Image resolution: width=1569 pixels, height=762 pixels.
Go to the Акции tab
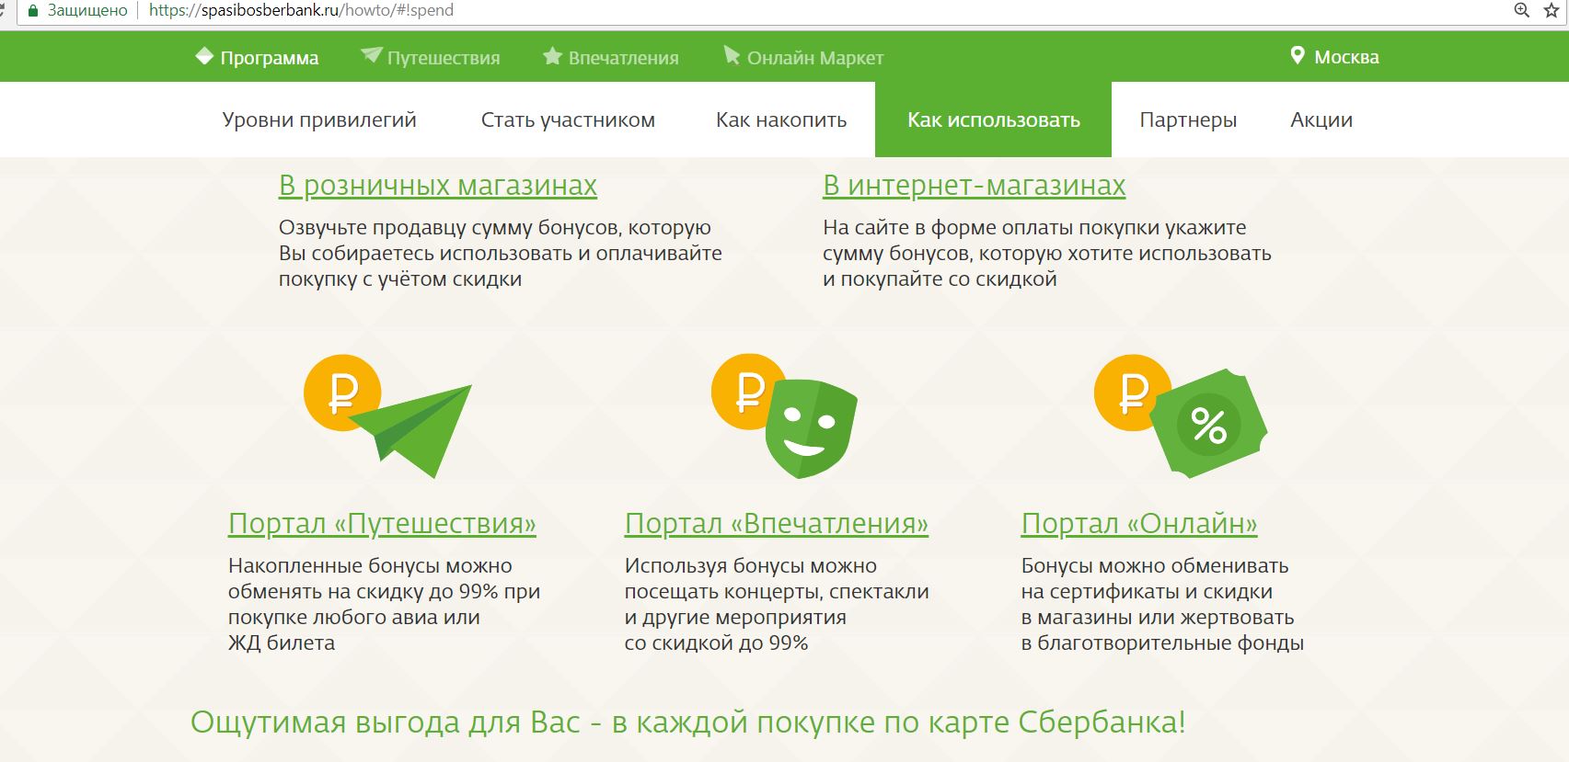coord(1321,119)
